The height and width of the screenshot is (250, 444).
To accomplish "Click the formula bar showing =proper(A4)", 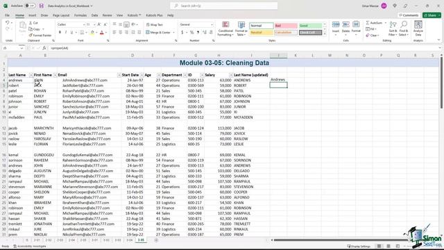I will pos(244,48).
